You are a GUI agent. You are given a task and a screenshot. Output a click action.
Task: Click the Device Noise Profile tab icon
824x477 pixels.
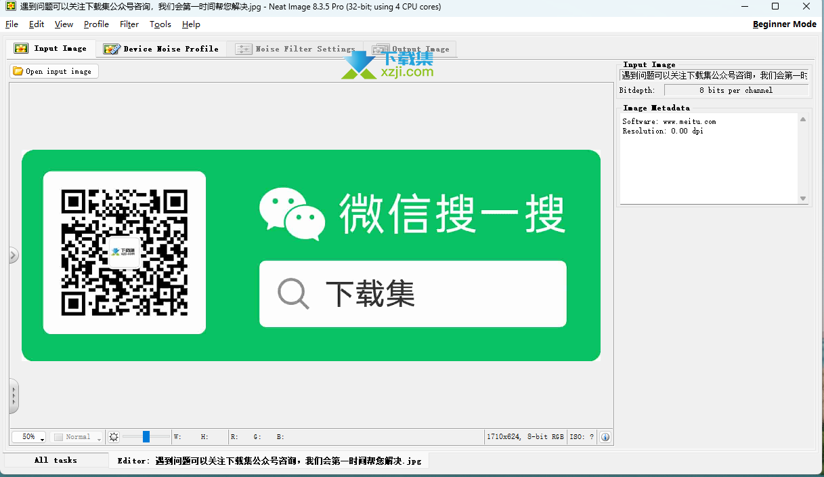[x=111, y=49]
